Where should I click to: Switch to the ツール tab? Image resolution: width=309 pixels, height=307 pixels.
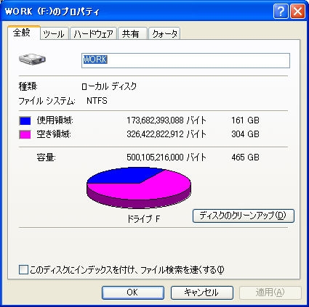(x=55, y=33)
